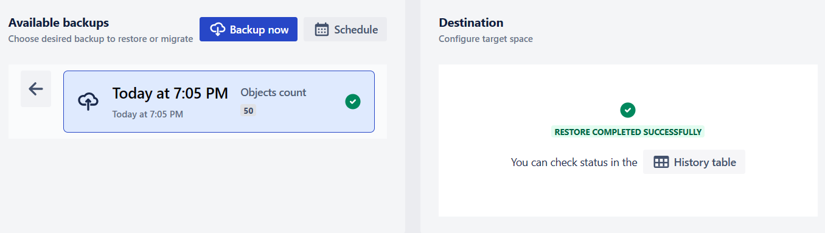Click the cloud icon in the Backup now button
The height and width of the screenshot is (233, 825).
click(218, 29)
